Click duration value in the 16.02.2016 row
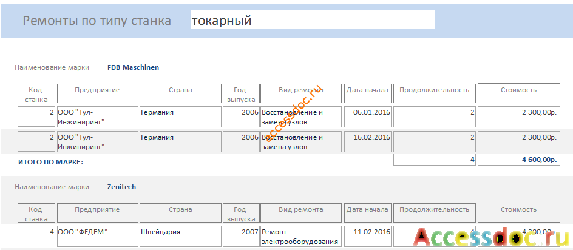The width and height of the screenshot is (573, 250). coord(435,141)
